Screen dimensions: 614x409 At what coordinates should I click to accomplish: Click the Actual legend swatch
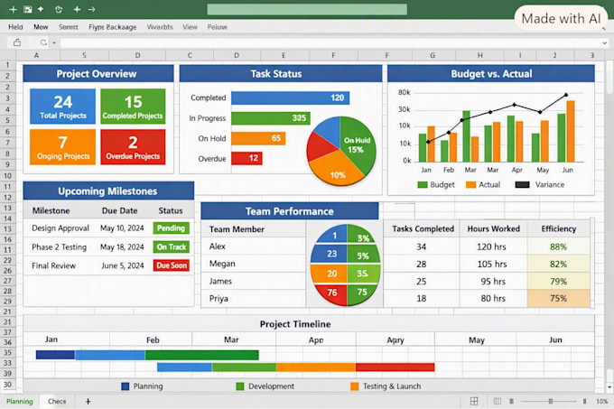pos(470,184)
